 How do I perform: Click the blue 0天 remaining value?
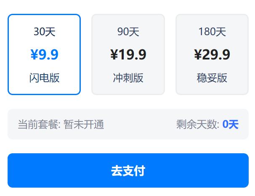[230, 124]
